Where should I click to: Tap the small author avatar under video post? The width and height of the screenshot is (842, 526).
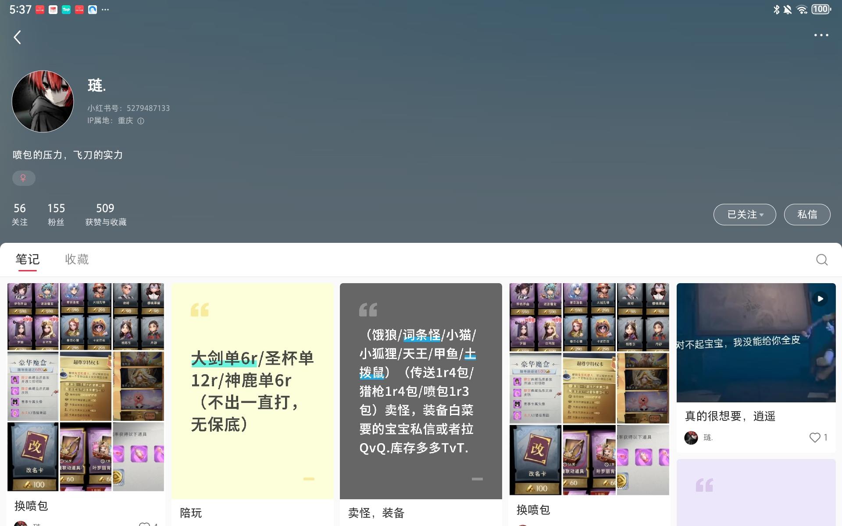pyautogui.click(x=691, y=437)
